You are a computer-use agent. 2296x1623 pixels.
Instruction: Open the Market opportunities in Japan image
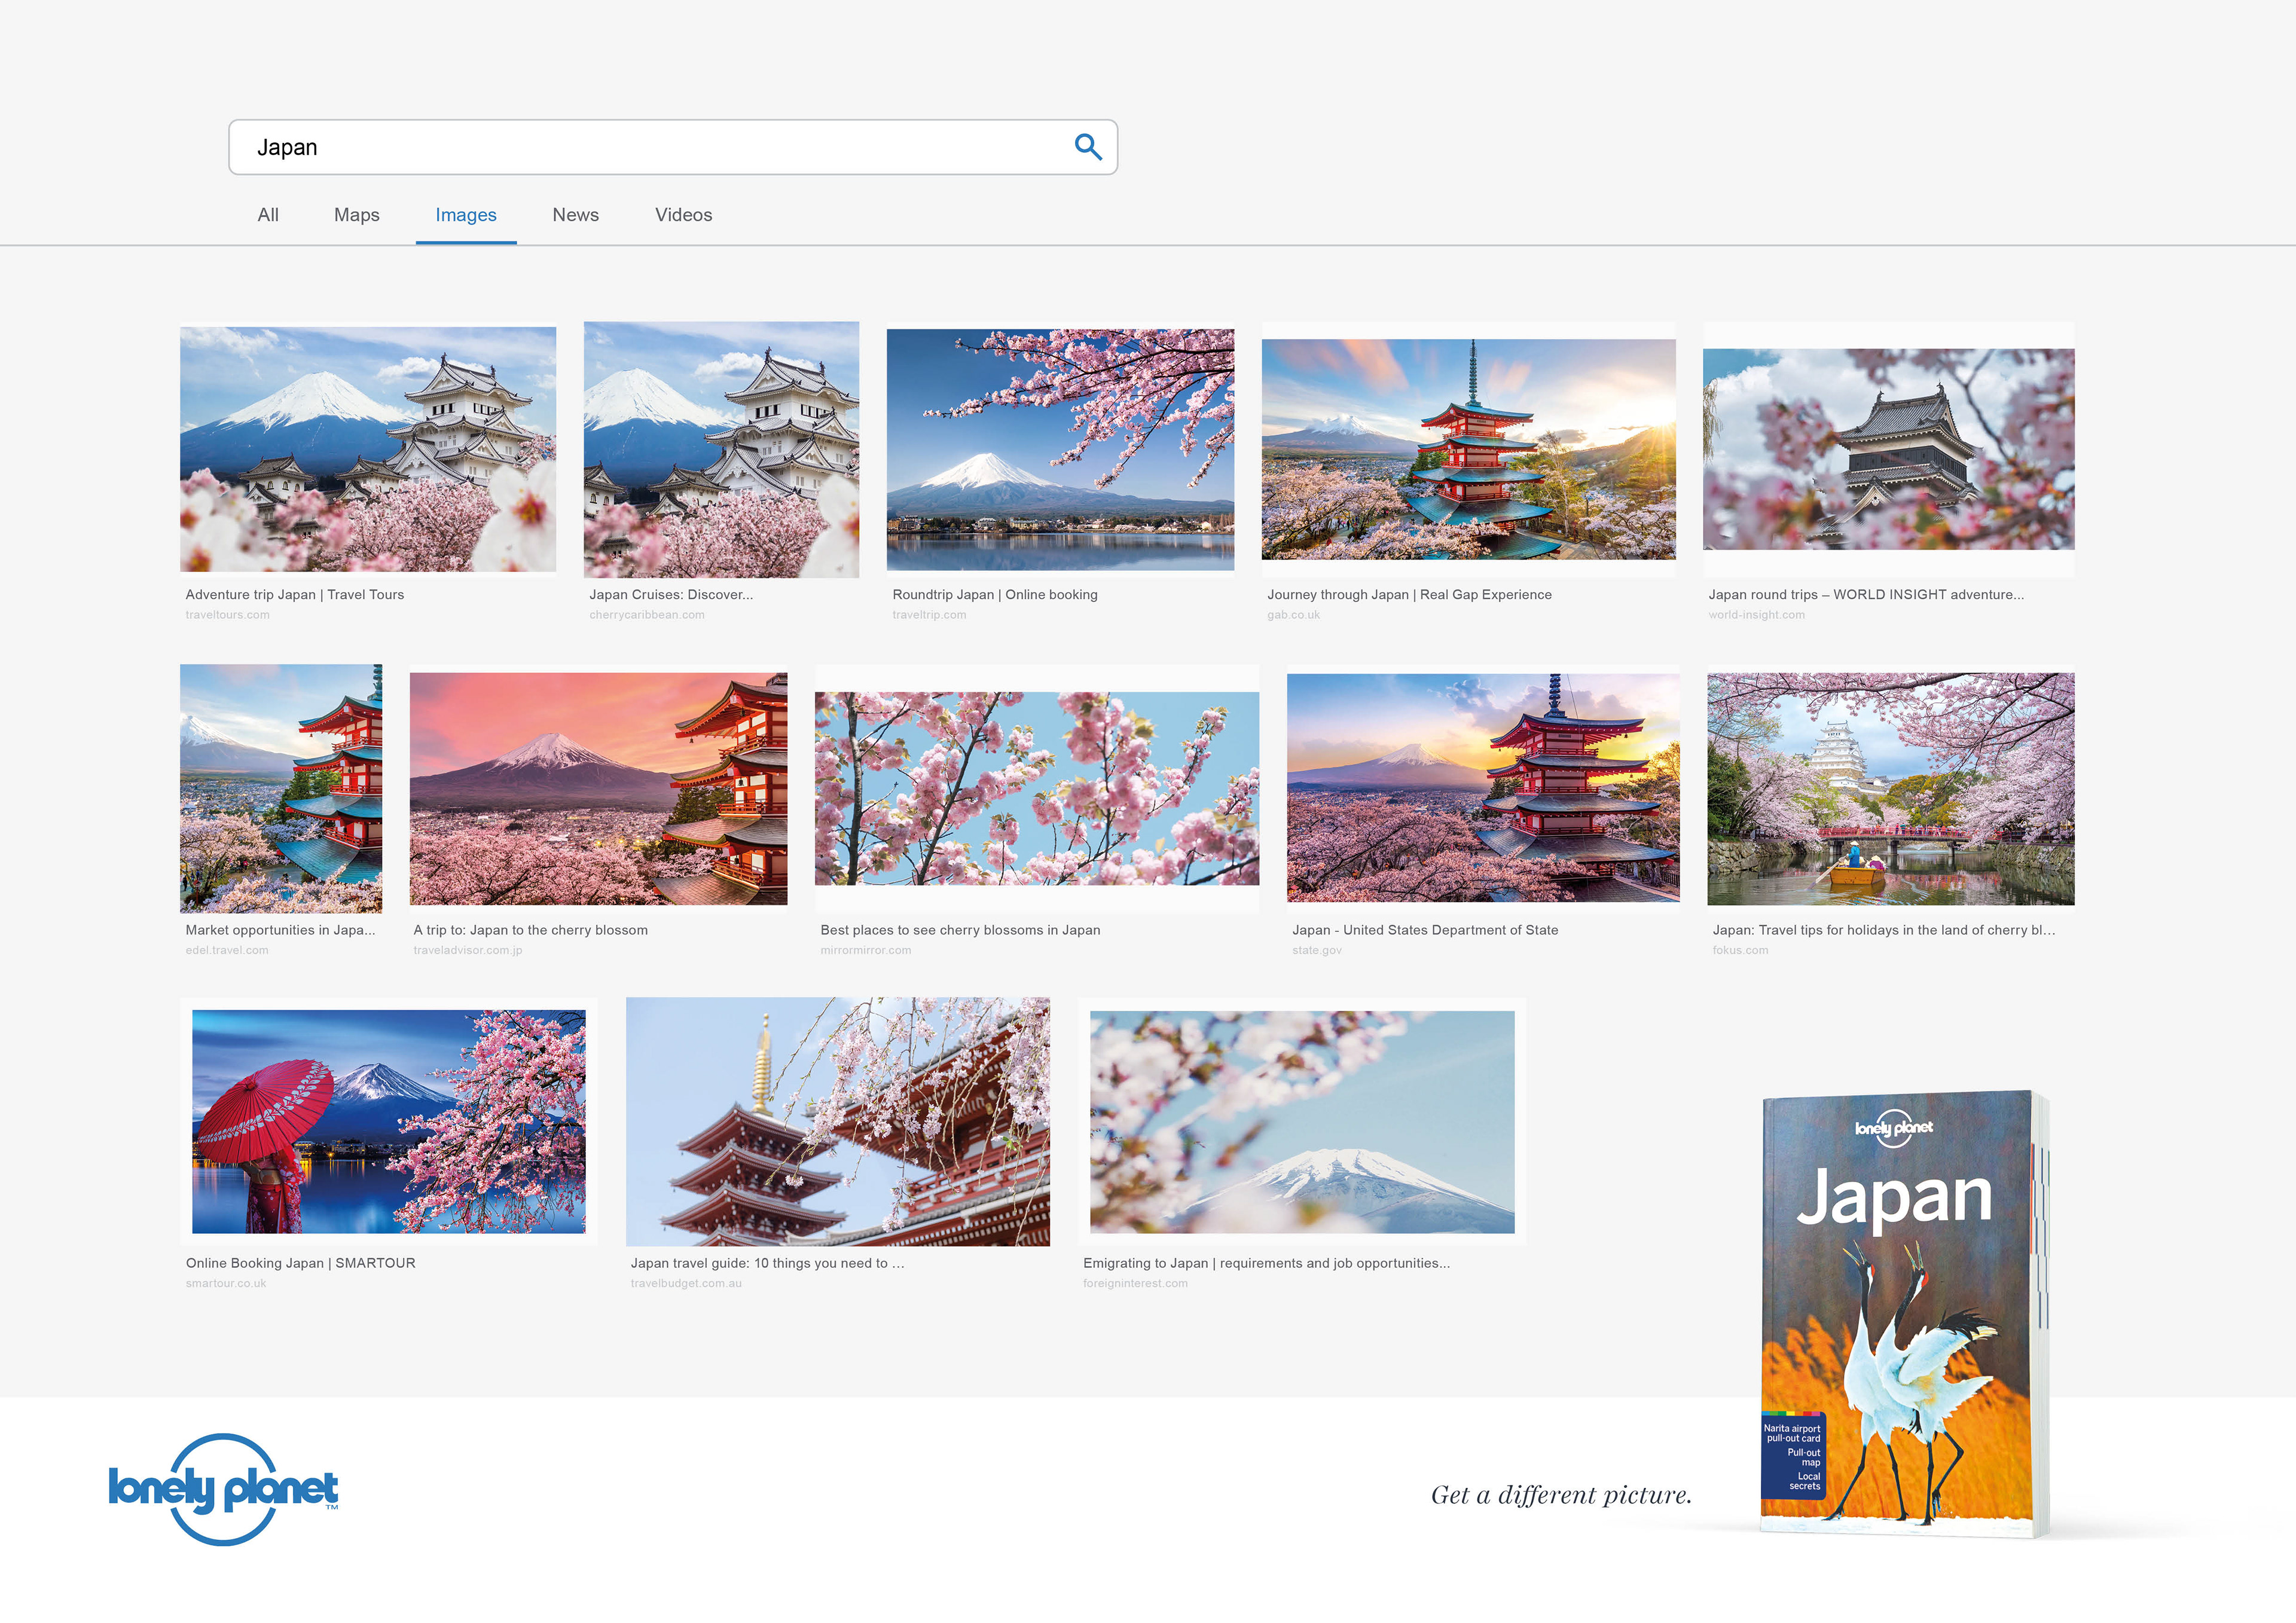click(280, 788)
